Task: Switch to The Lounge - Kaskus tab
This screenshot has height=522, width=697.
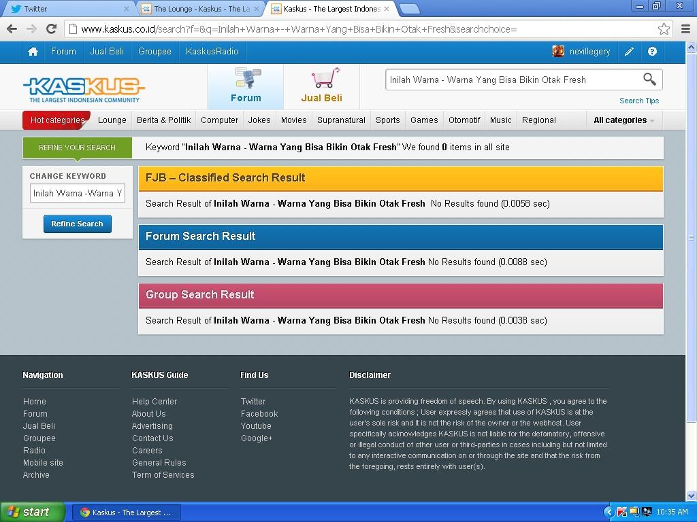Action: pyautogui.click(x=200, y=8)
